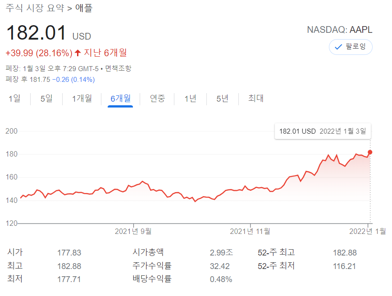Image resolution: width=392 pixels, height=296 pixels.
Task: Click after-hours change −0.26 (0.14%)
Action: pyautogui.click(x=73, y=80)
